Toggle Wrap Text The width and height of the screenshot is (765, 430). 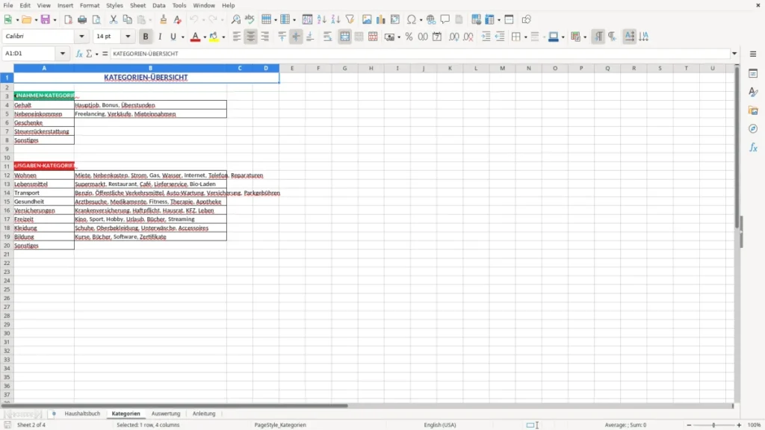point(327,37)
